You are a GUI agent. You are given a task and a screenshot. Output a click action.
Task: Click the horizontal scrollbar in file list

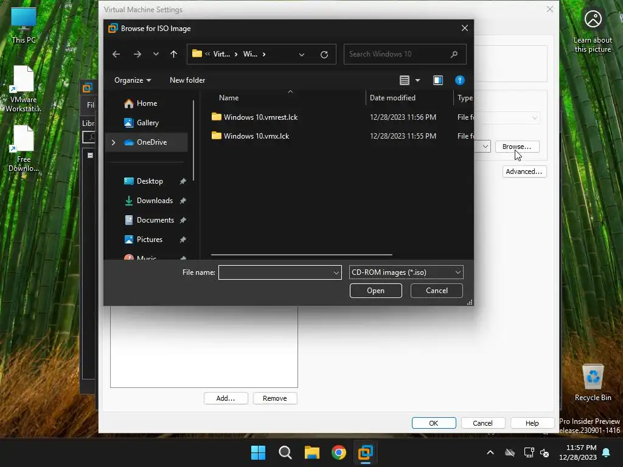pos(302,255)
